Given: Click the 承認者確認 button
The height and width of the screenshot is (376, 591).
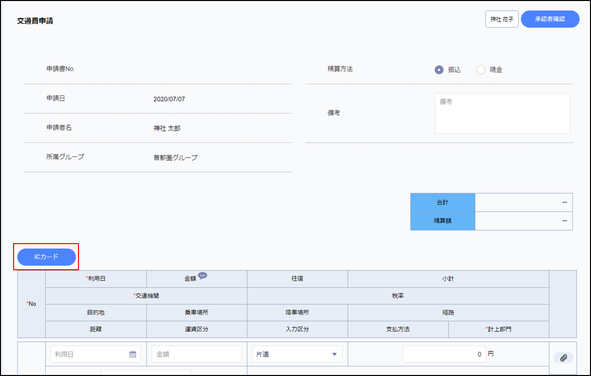Looking at the screenshot, I should [x=550, y=19].
